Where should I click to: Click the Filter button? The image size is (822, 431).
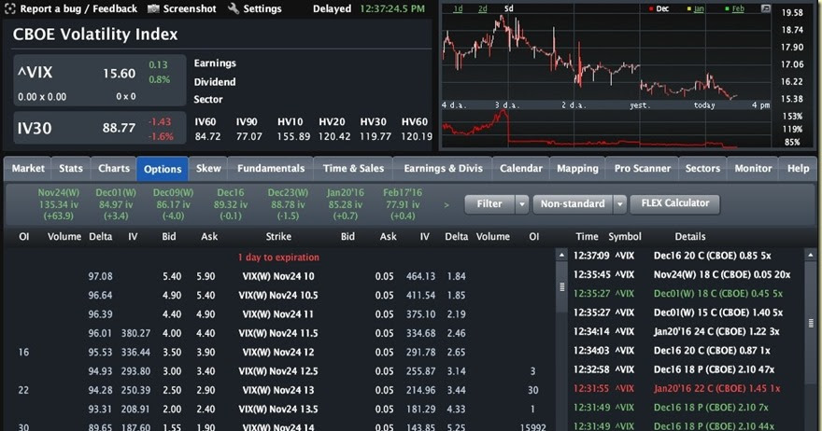pyautogui.click(x=489, y=203)
